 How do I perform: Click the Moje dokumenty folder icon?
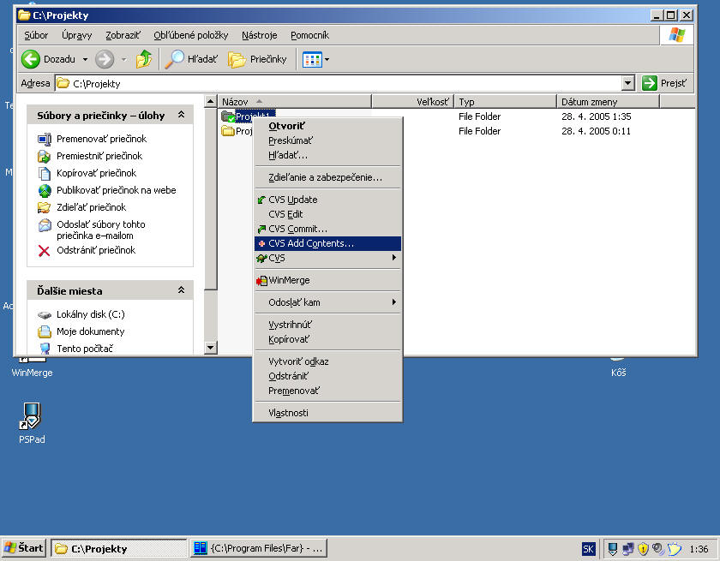coord(45,331)
